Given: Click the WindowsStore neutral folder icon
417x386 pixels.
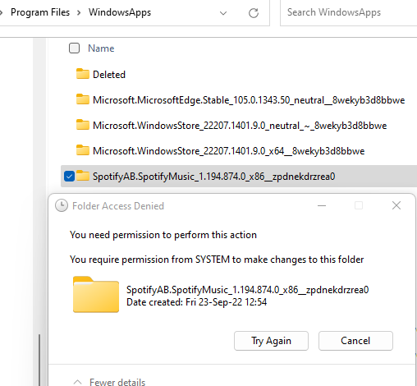Looking at the screenshot, I should (82, 125).
